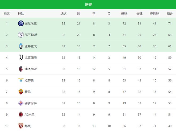
Task: Click the Fiorentina club badge
Action: (x=21, y=103)
